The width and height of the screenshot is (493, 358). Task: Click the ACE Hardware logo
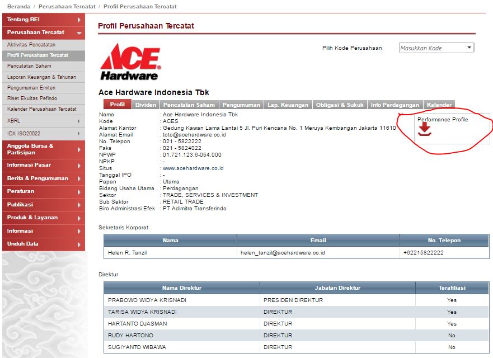click(x=130, y=62)
